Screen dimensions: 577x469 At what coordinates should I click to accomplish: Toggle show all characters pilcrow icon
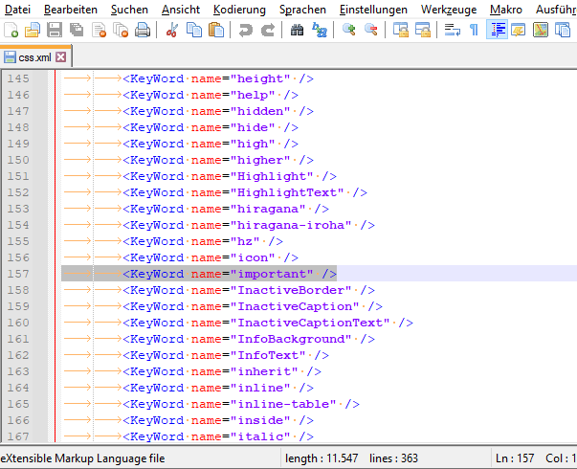(x=474, y=31)
